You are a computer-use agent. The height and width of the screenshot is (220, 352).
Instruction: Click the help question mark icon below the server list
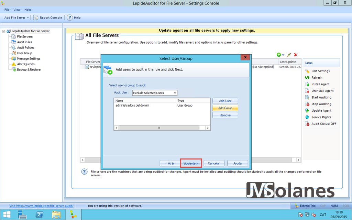(x=84, y=172)
